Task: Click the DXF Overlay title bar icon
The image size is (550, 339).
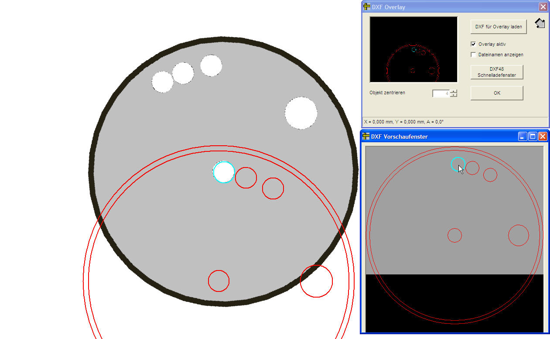Action: pyautogui.click(x=367, y=7)
